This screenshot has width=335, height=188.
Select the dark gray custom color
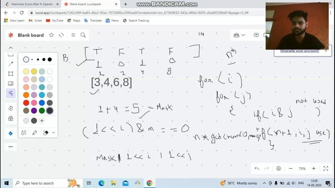[x=34, y=121]
